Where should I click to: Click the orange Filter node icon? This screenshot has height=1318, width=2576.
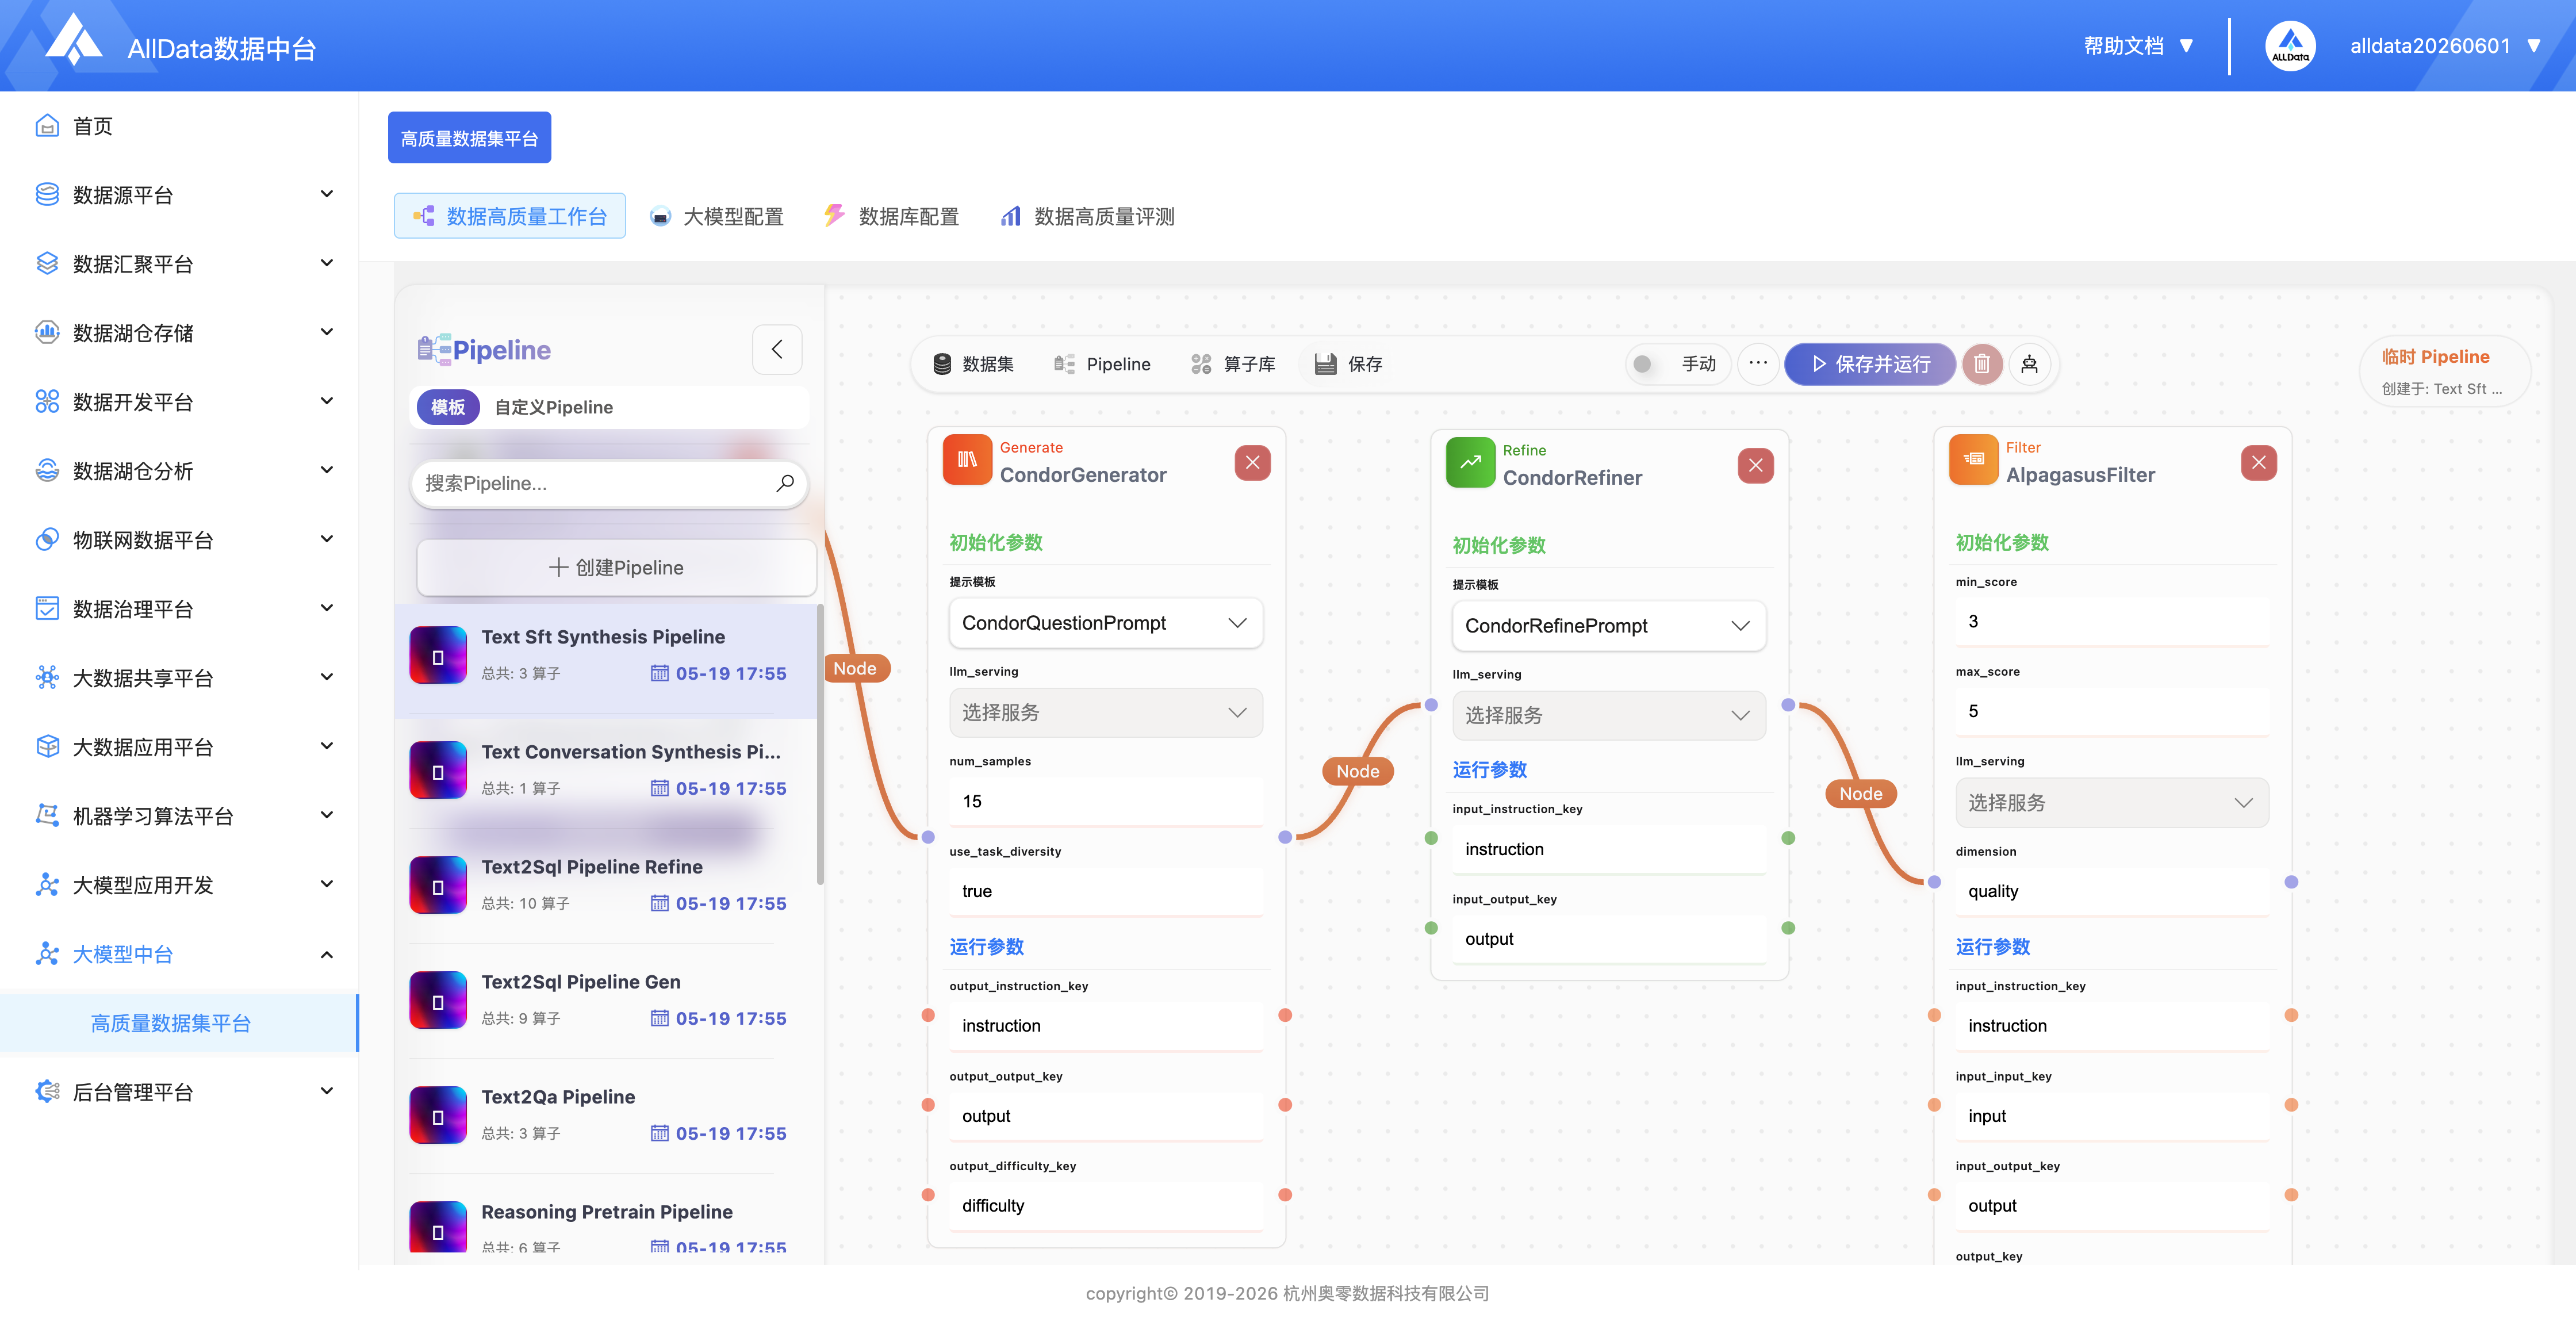click(1973, 460)
